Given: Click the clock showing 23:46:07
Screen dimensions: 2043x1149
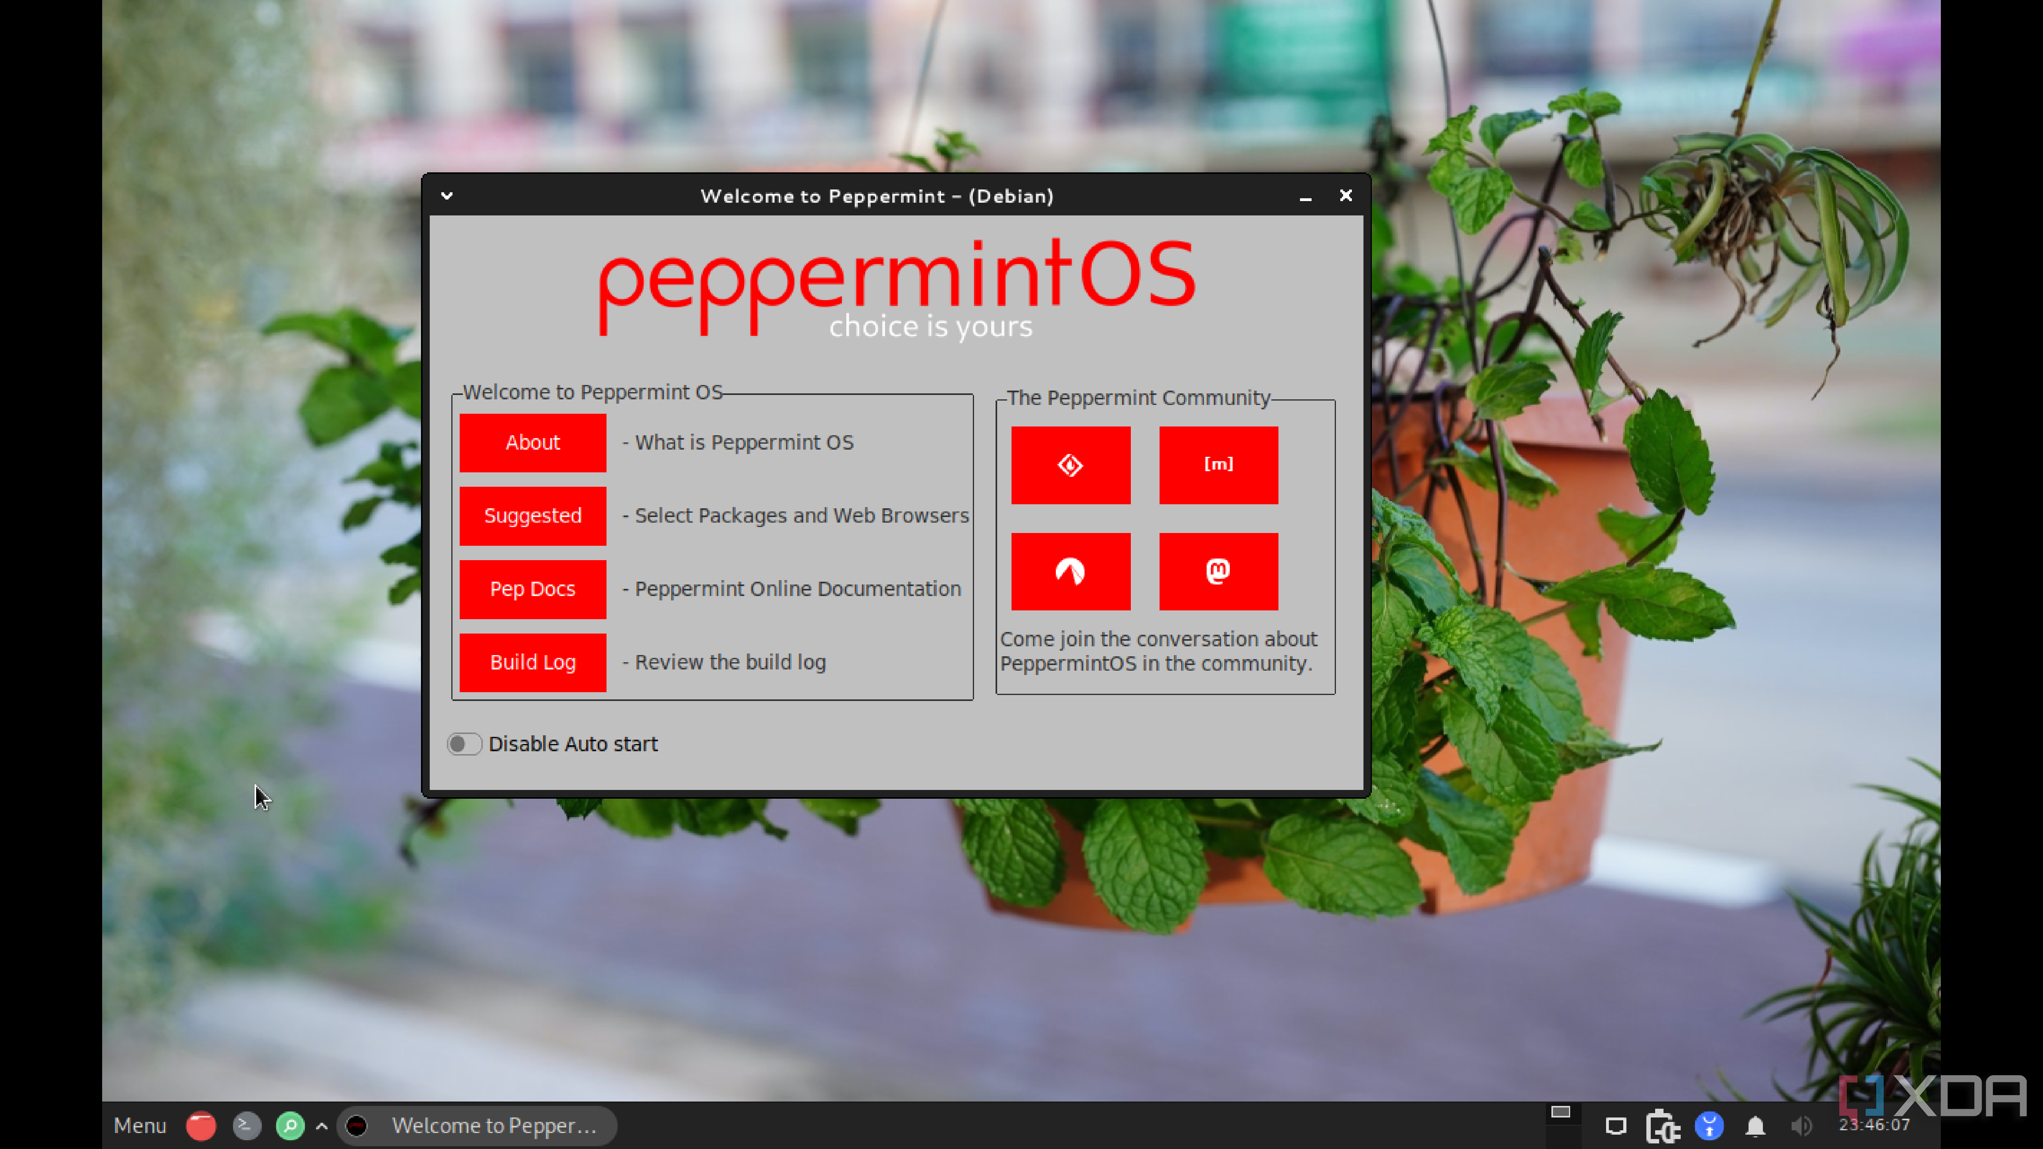Looking at the screenshot, I should tap(1875, 1124).
